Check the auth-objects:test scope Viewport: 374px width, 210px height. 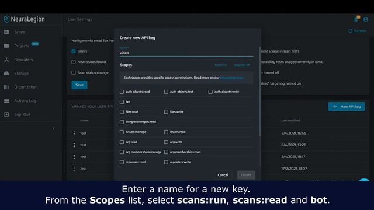coord(166,92)
